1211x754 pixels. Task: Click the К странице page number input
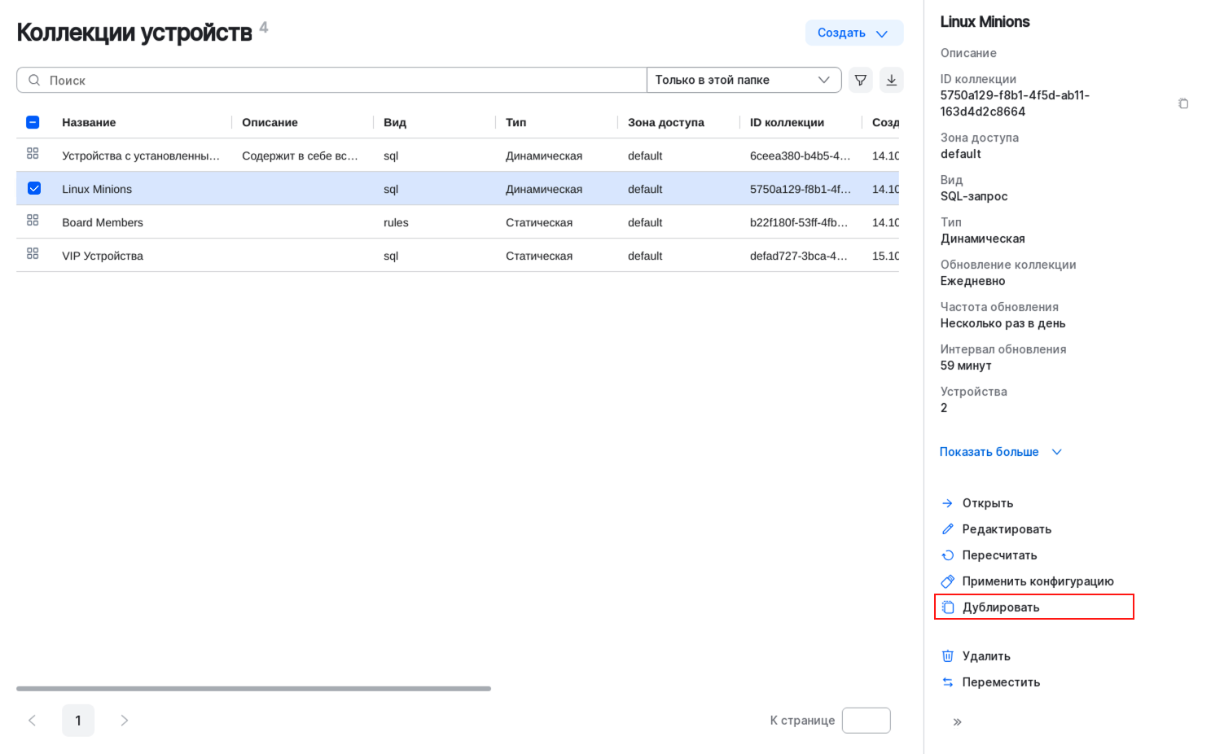click(866, 721)
